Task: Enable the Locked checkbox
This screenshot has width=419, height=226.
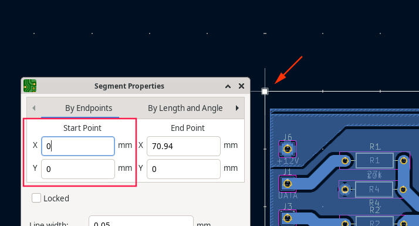Action: [36, 198]
